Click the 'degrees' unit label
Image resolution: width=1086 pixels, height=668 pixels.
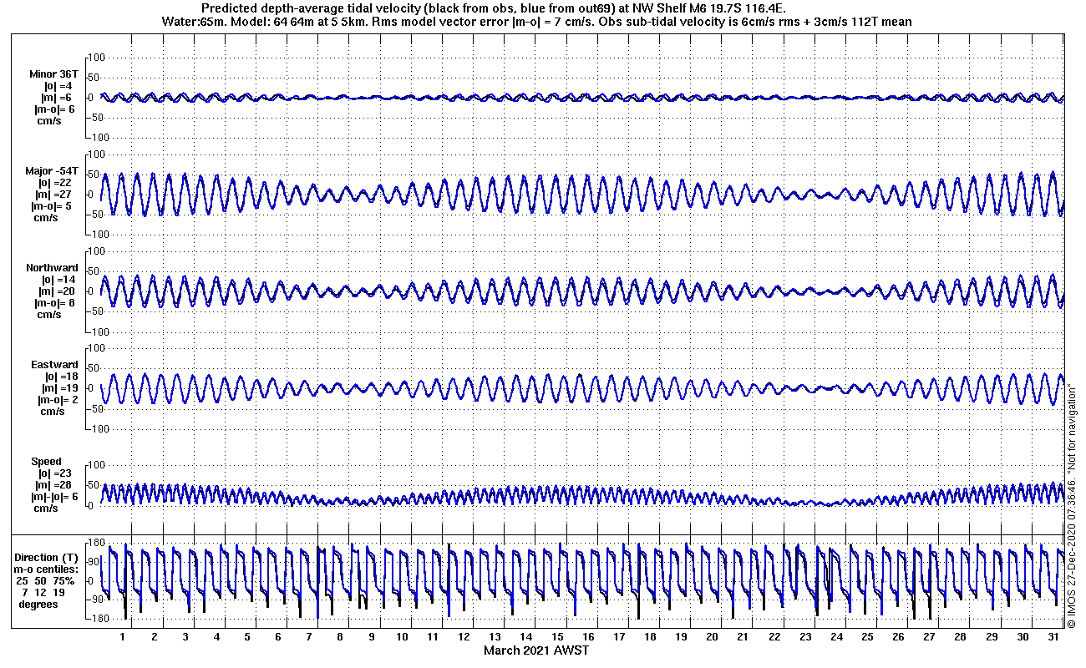click(x=38, y=604)
